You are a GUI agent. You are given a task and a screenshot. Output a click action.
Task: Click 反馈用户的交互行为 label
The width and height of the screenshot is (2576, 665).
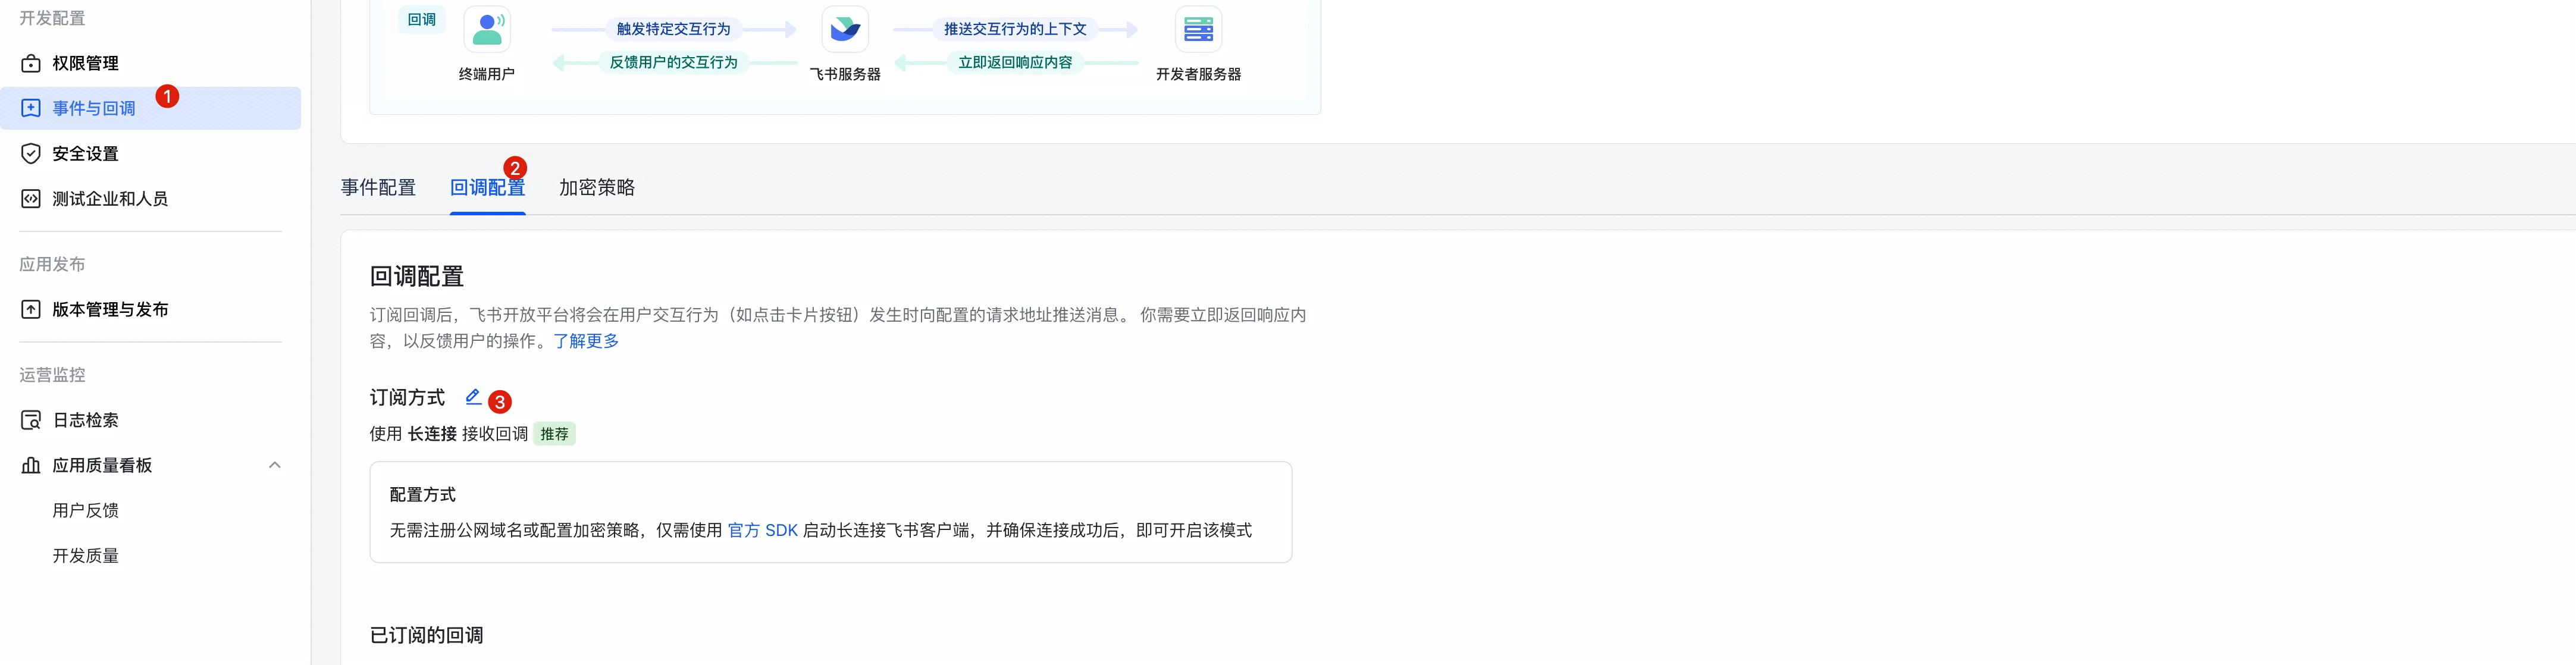pos(674,62)
